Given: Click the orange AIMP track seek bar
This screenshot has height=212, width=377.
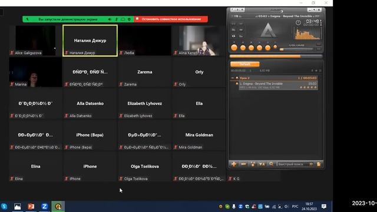Looking at the screenshot, I should pyautogui.click(x=276, y=57).
